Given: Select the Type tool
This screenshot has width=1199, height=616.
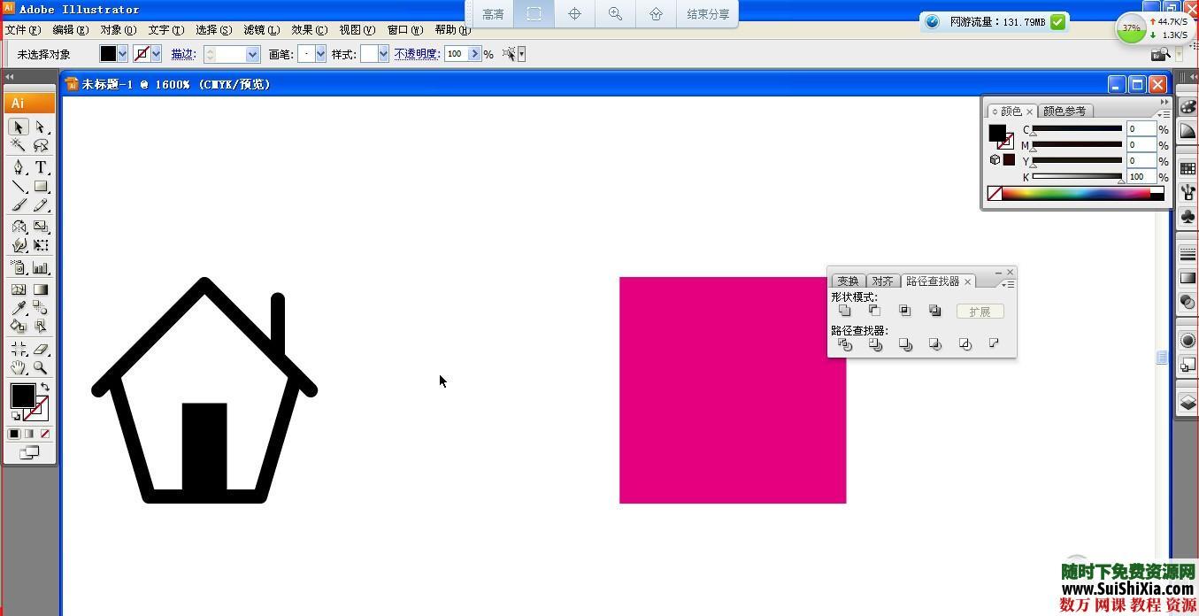Looking at the screenshot, I should [40, 166].
